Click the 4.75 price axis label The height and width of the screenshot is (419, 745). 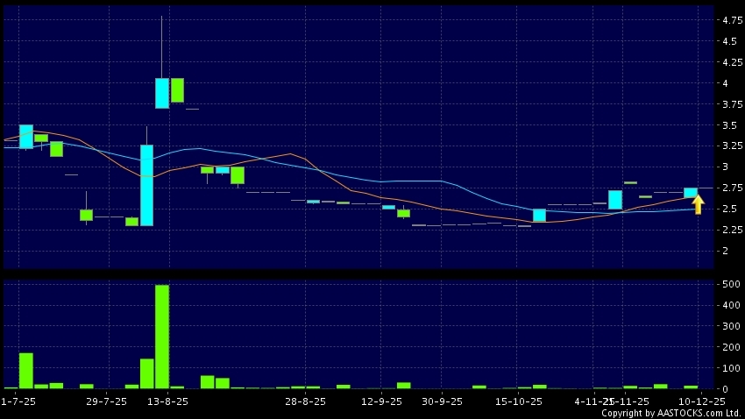[729, 20]
